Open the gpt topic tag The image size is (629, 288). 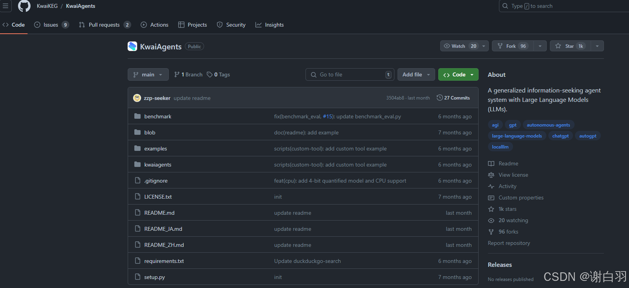click(513, 125)
